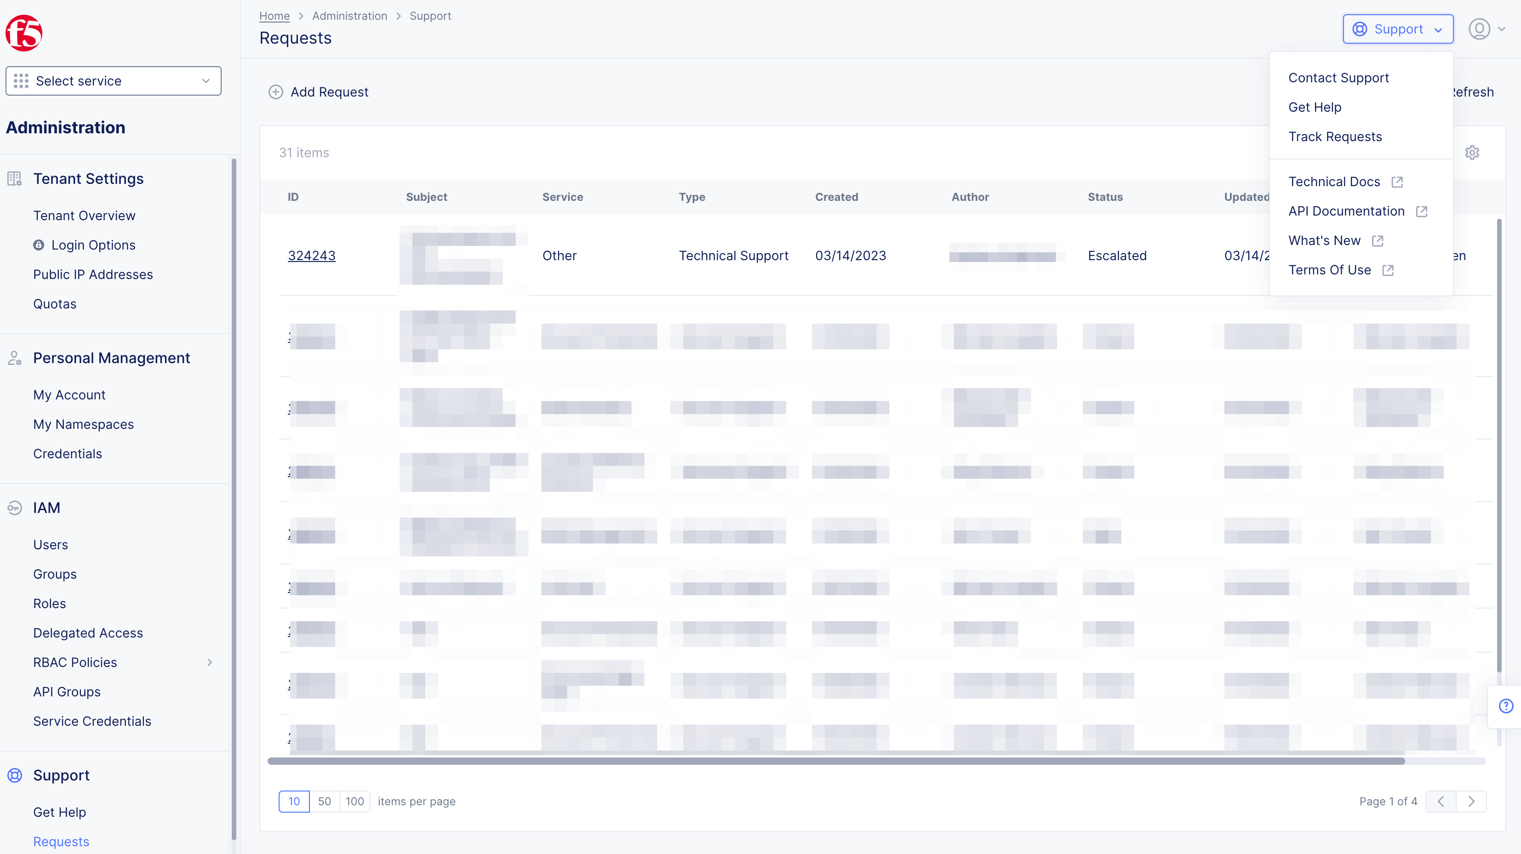The image size is (1521, 854).
Task: Open the user account menu
Action: [1486, 28]
